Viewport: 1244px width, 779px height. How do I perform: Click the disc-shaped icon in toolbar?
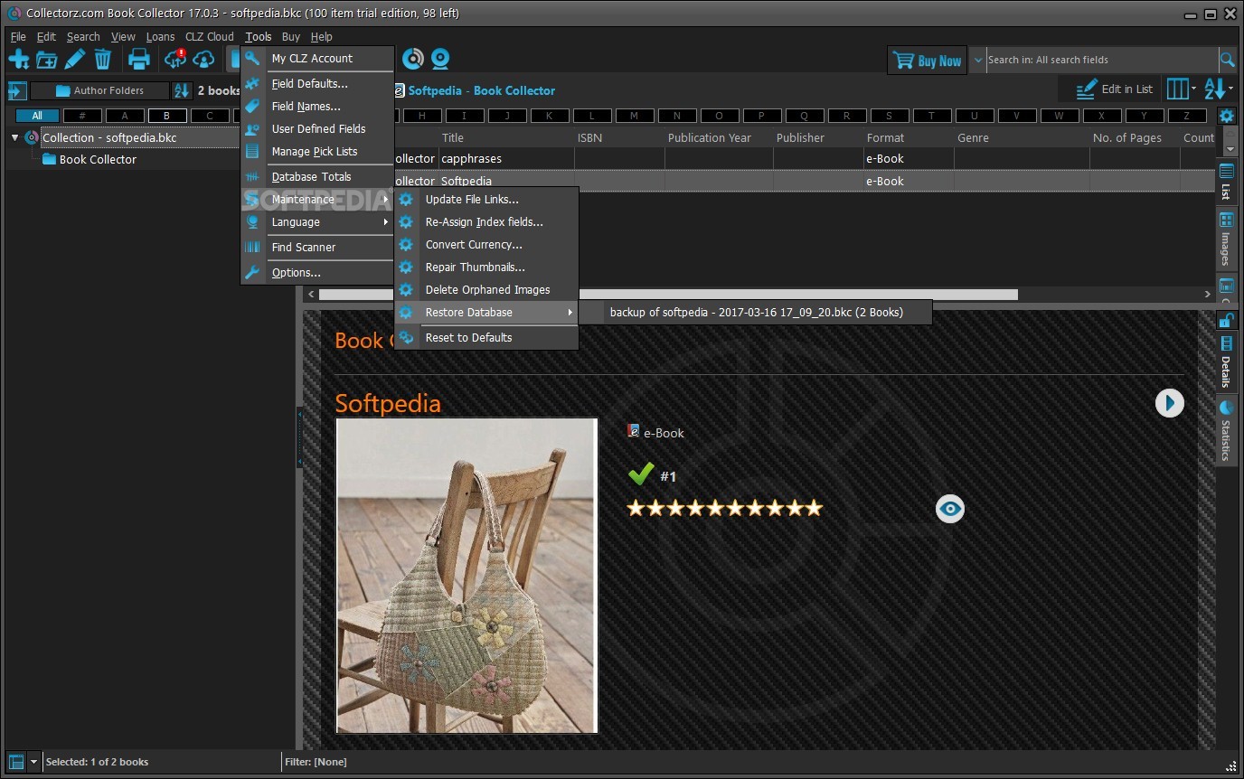click(412, 59)
